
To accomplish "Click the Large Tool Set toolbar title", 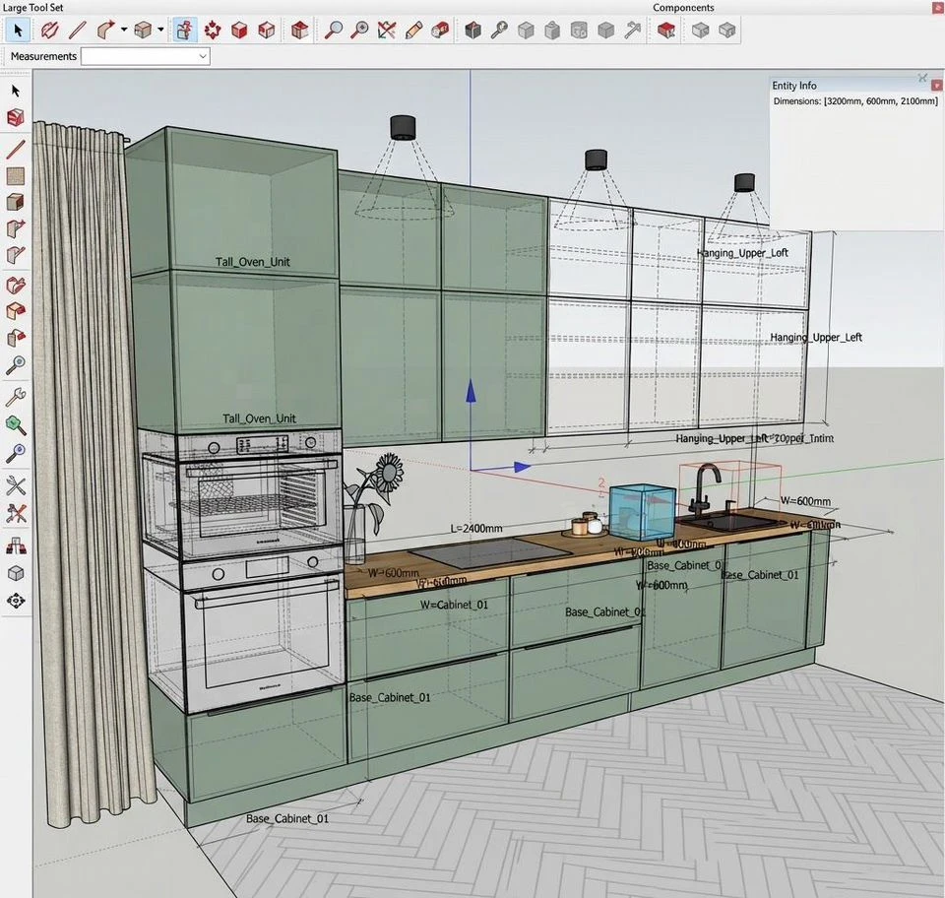I will 33,7.
